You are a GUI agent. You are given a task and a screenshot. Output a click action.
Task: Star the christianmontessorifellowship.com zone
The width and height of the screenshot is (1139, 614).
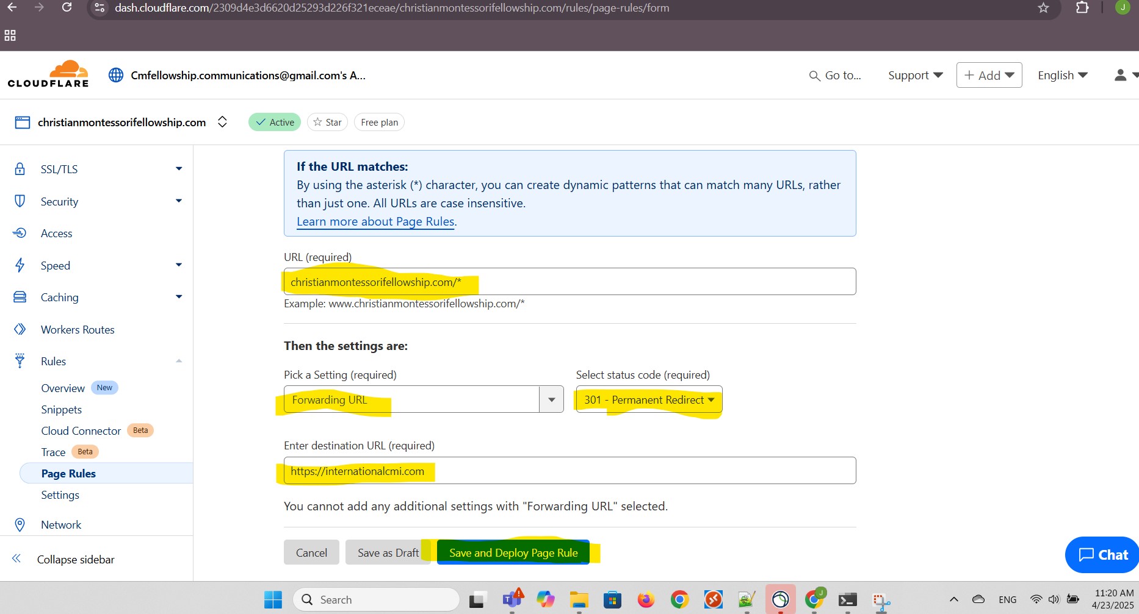pos(328,122)
